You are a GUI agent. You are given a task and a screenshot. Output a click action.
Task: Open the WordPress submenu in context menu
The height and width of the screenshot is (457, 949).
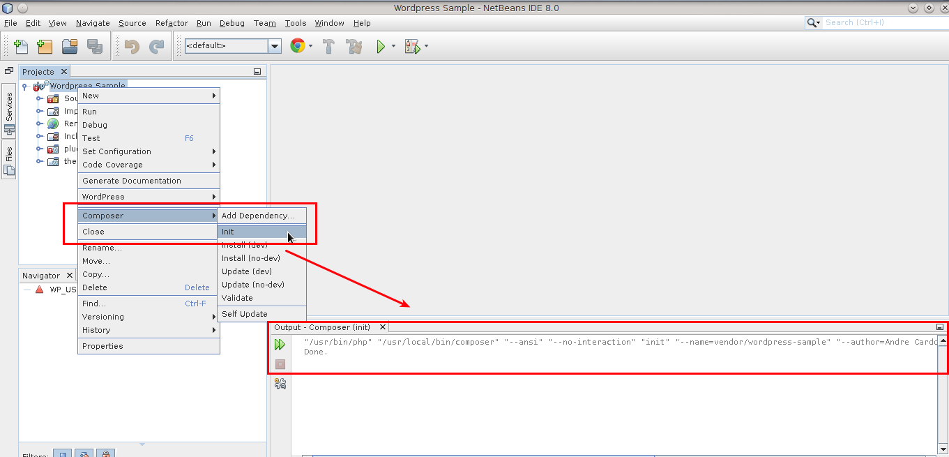[x=149, y=197]
